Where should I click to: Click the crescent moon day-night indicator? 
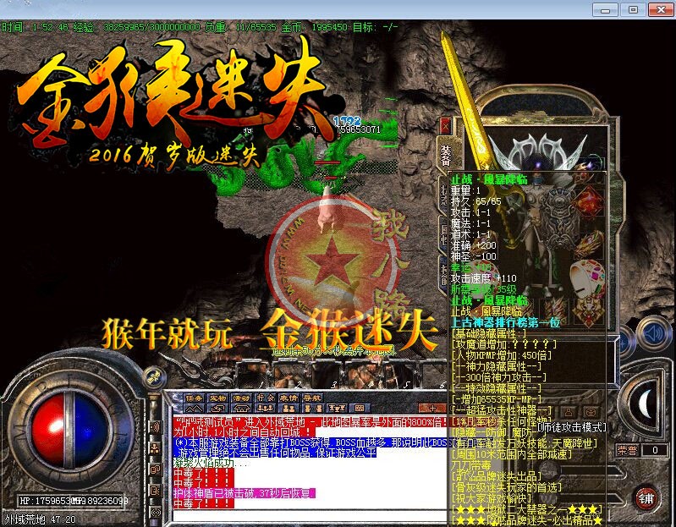[645, 404]
